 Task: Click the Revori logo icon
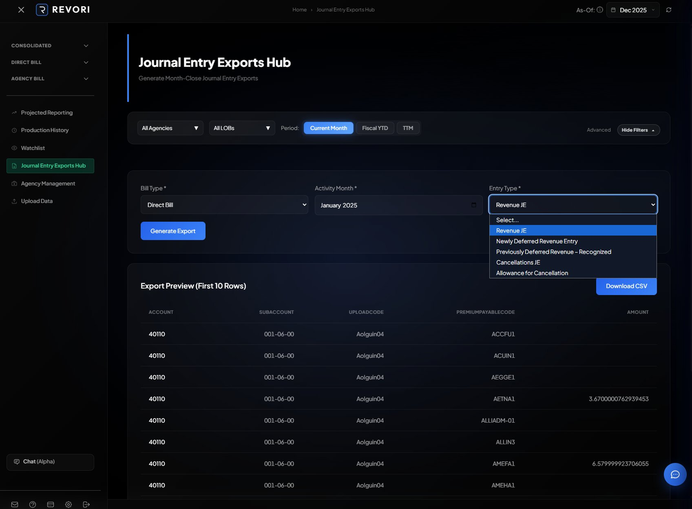pyautogui.click(x=42, y=9)
